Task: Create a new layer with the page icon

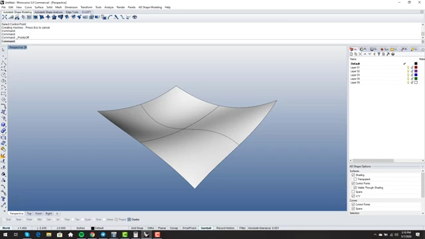Action: click(x=351, y=54)
